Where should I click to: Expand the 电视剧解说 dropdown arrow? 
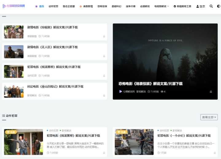(x=168, y=6)
